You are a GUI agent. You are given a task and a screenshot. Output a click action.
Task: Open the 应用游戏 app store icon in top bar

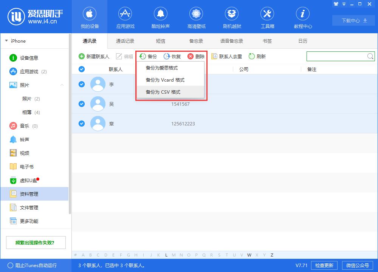pyautogui.click(x=125, y=14)
